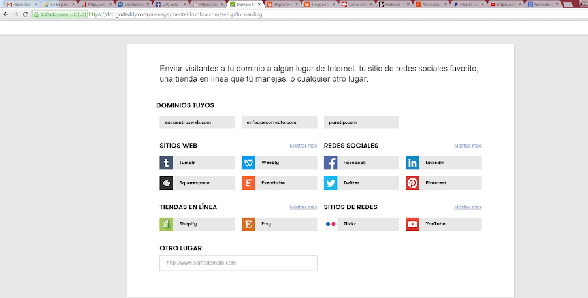This screenshot has width=588, height=298.
Task: Select the Eventbrite icon
Action: pyautogui.click(x=248, y=183)
